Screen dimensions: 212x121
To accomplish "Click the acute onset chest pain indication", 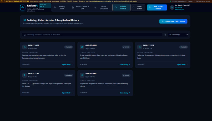I will (104, 57).
